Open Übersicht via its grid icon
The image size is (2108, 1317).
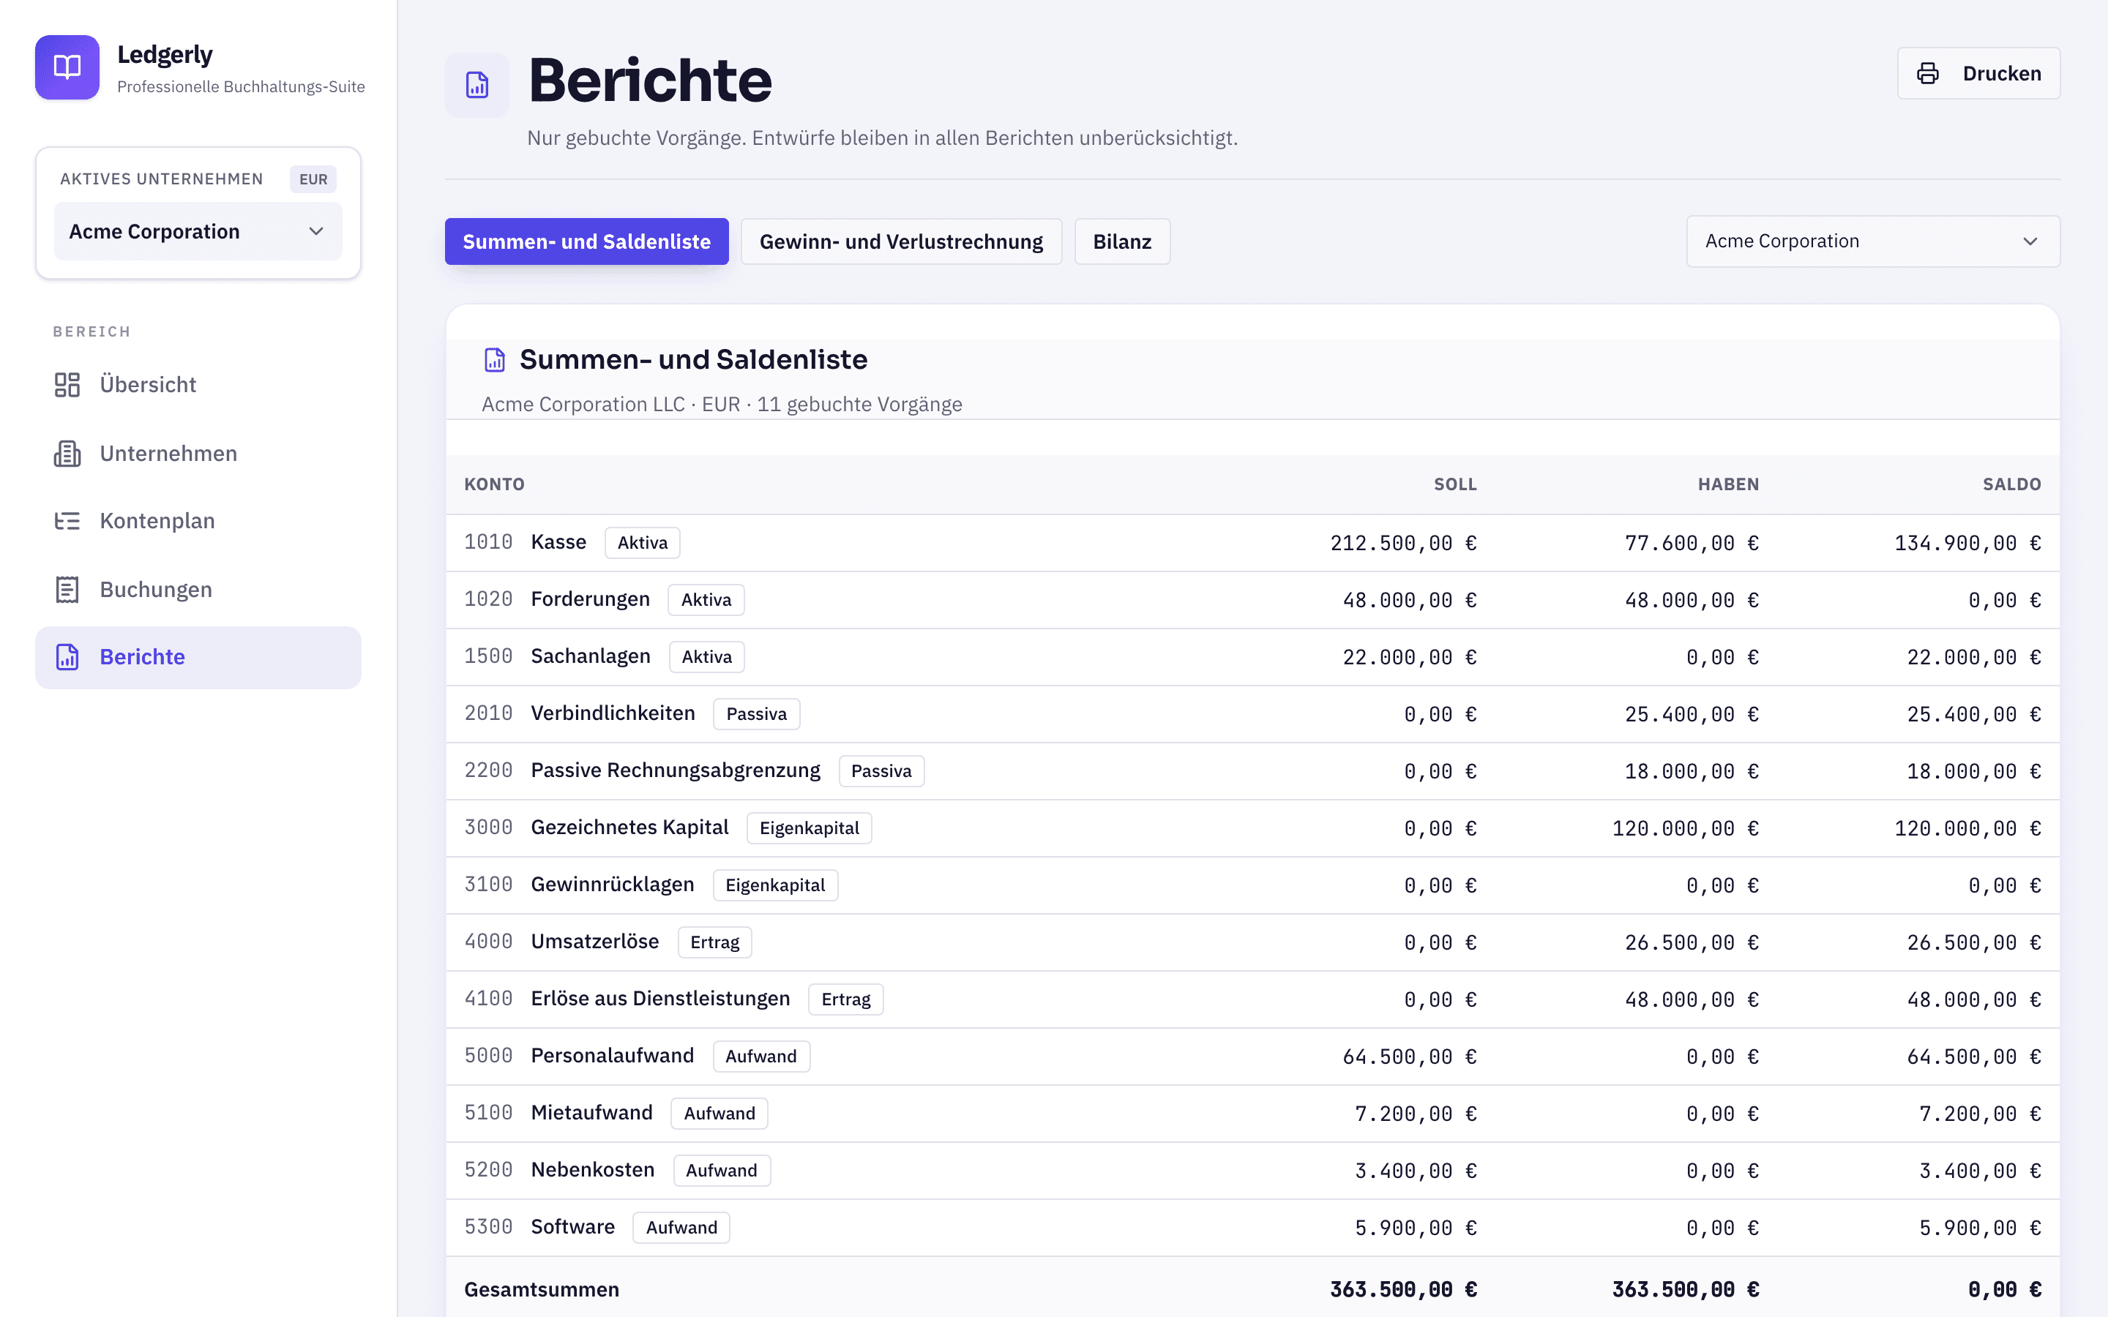[67, 384]
